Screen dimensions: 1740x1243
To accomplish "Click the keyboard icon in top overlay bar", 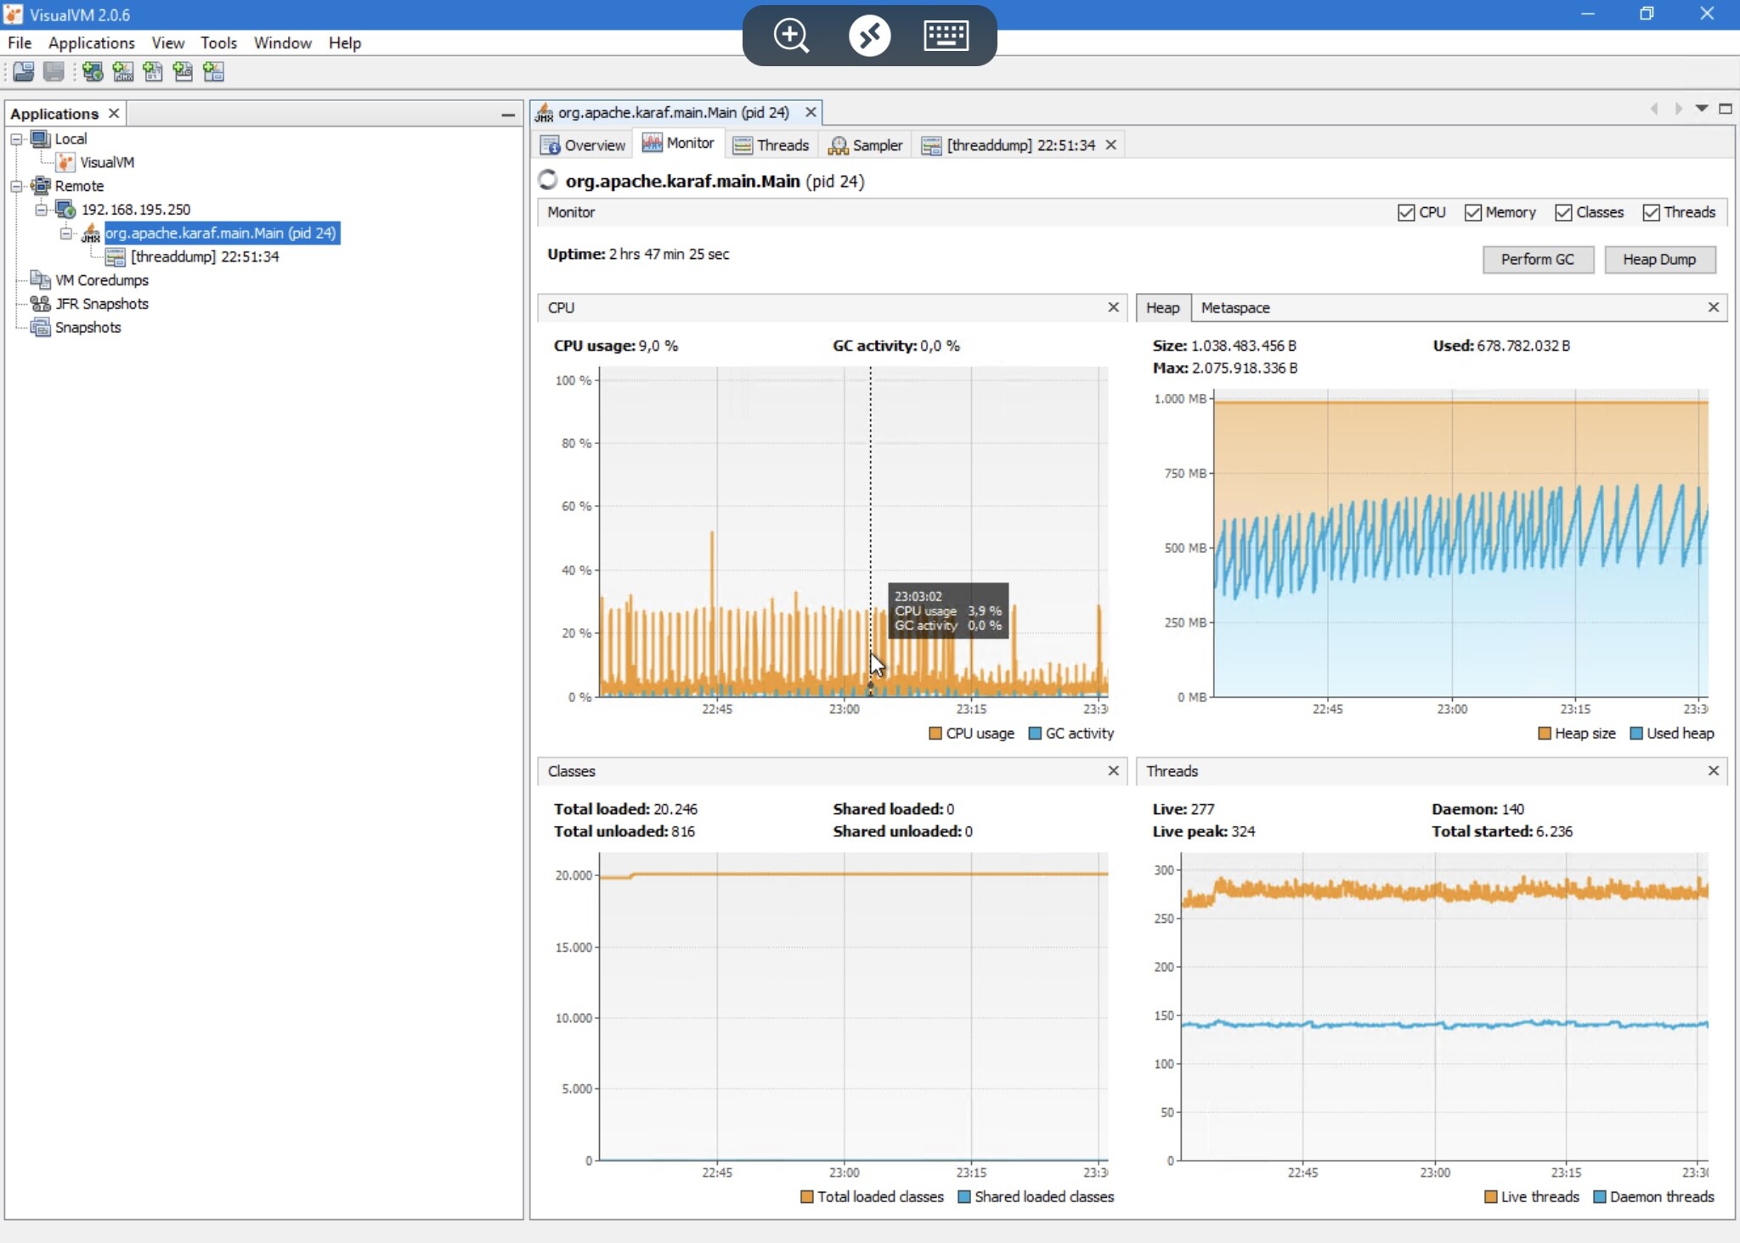I will (x=946, y=36).
